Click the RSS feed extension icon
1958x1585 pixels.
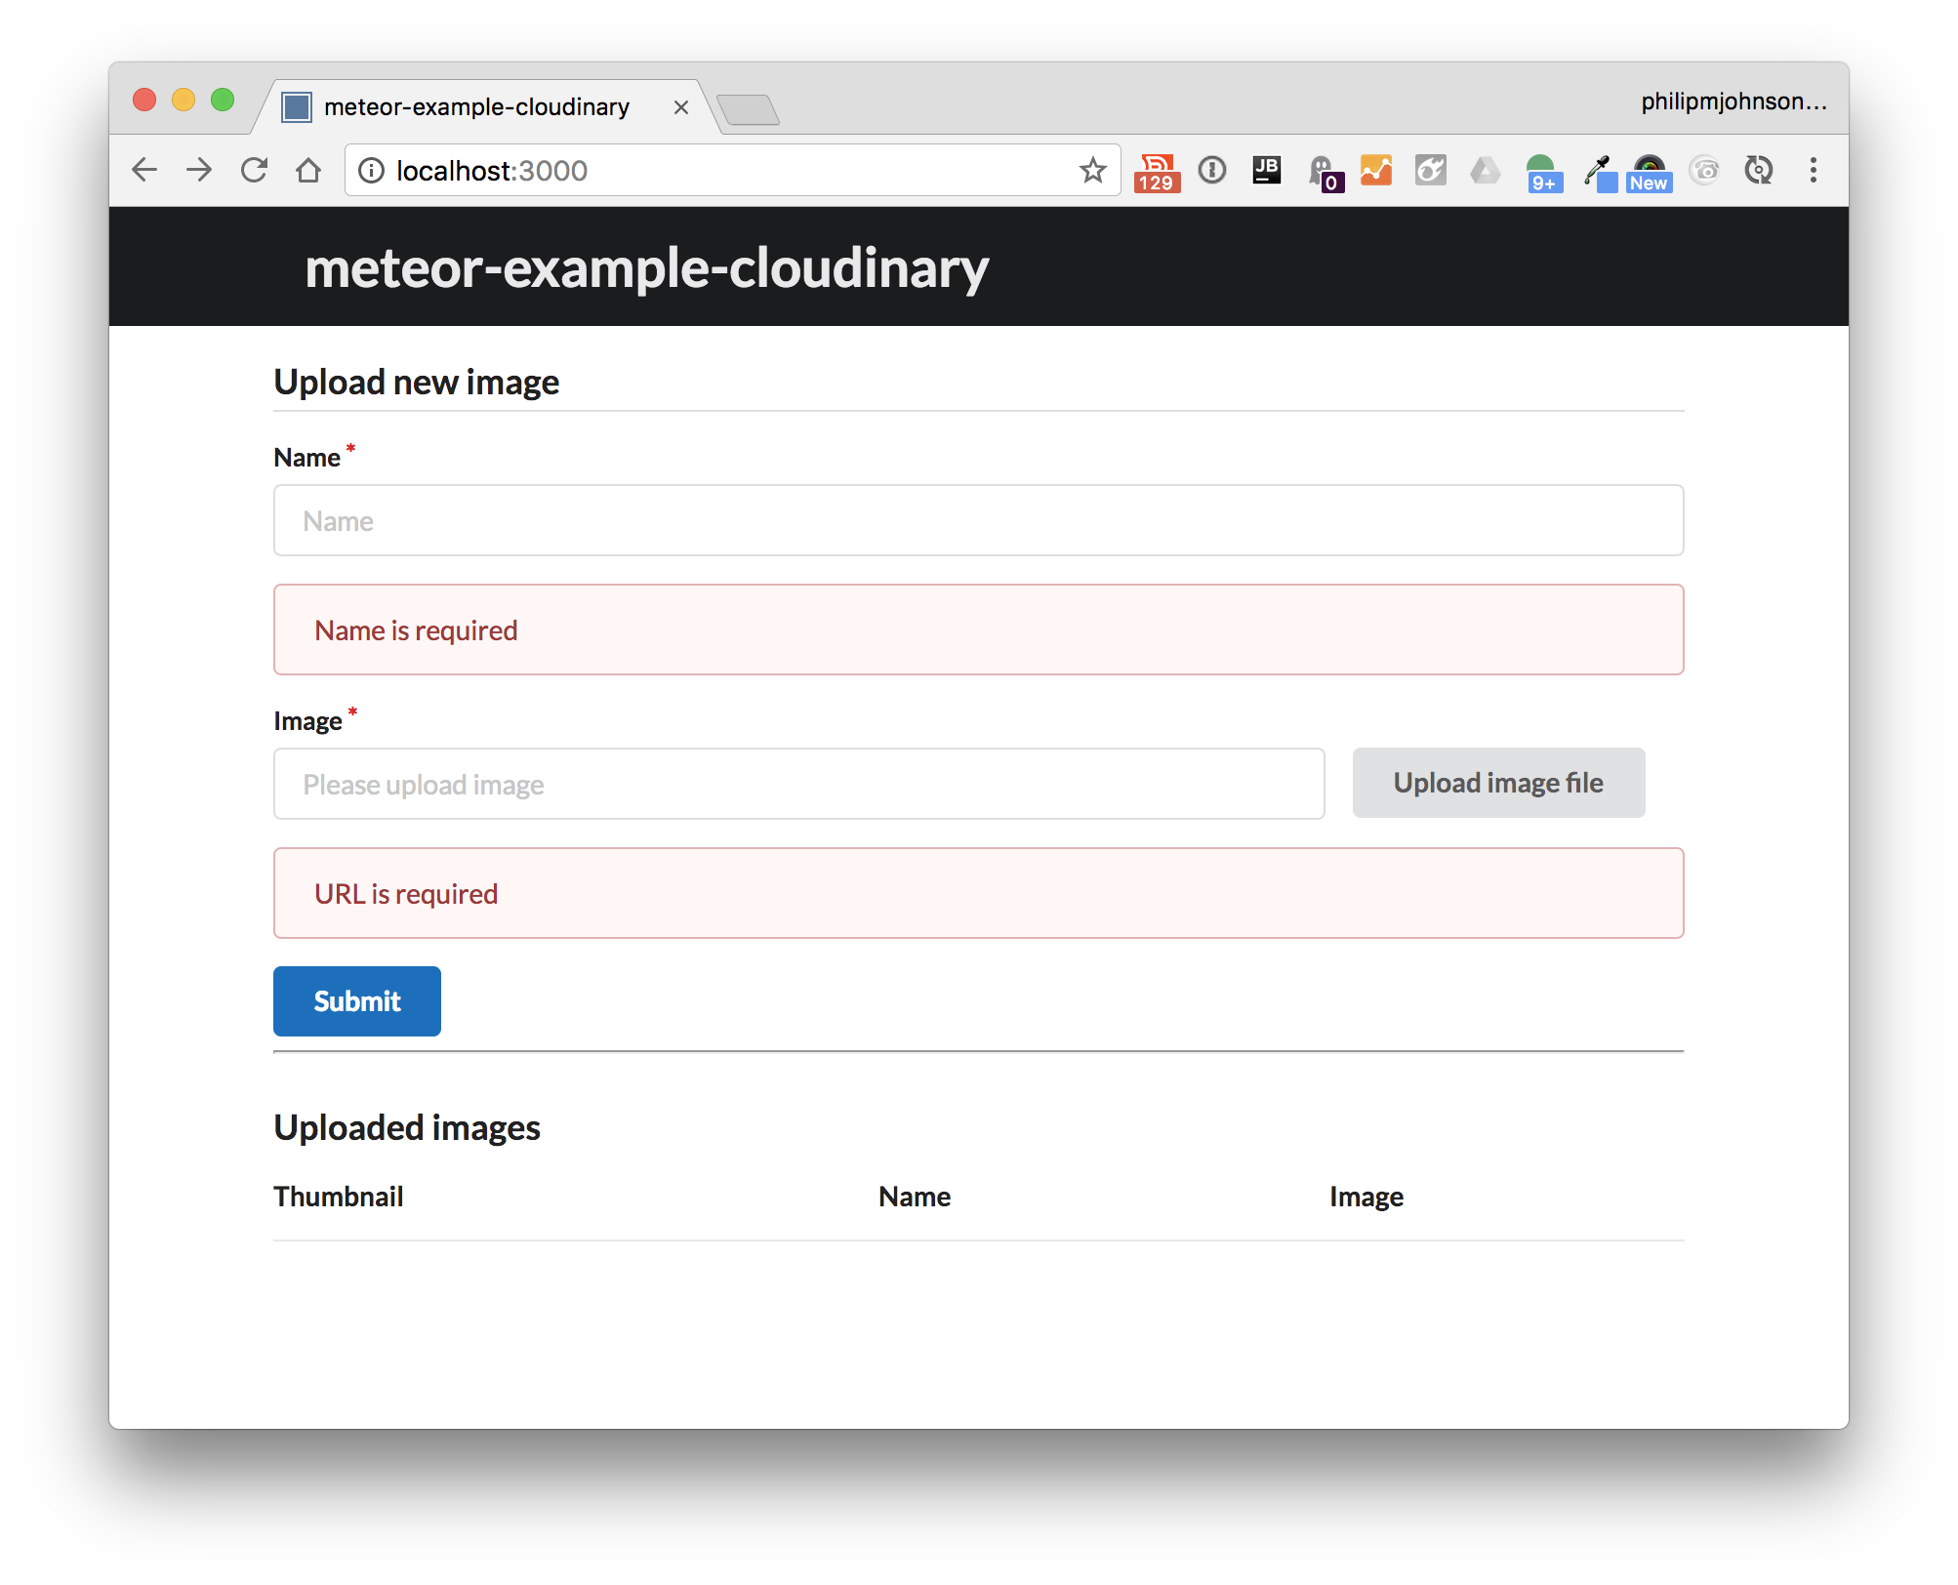[1157, 171]
